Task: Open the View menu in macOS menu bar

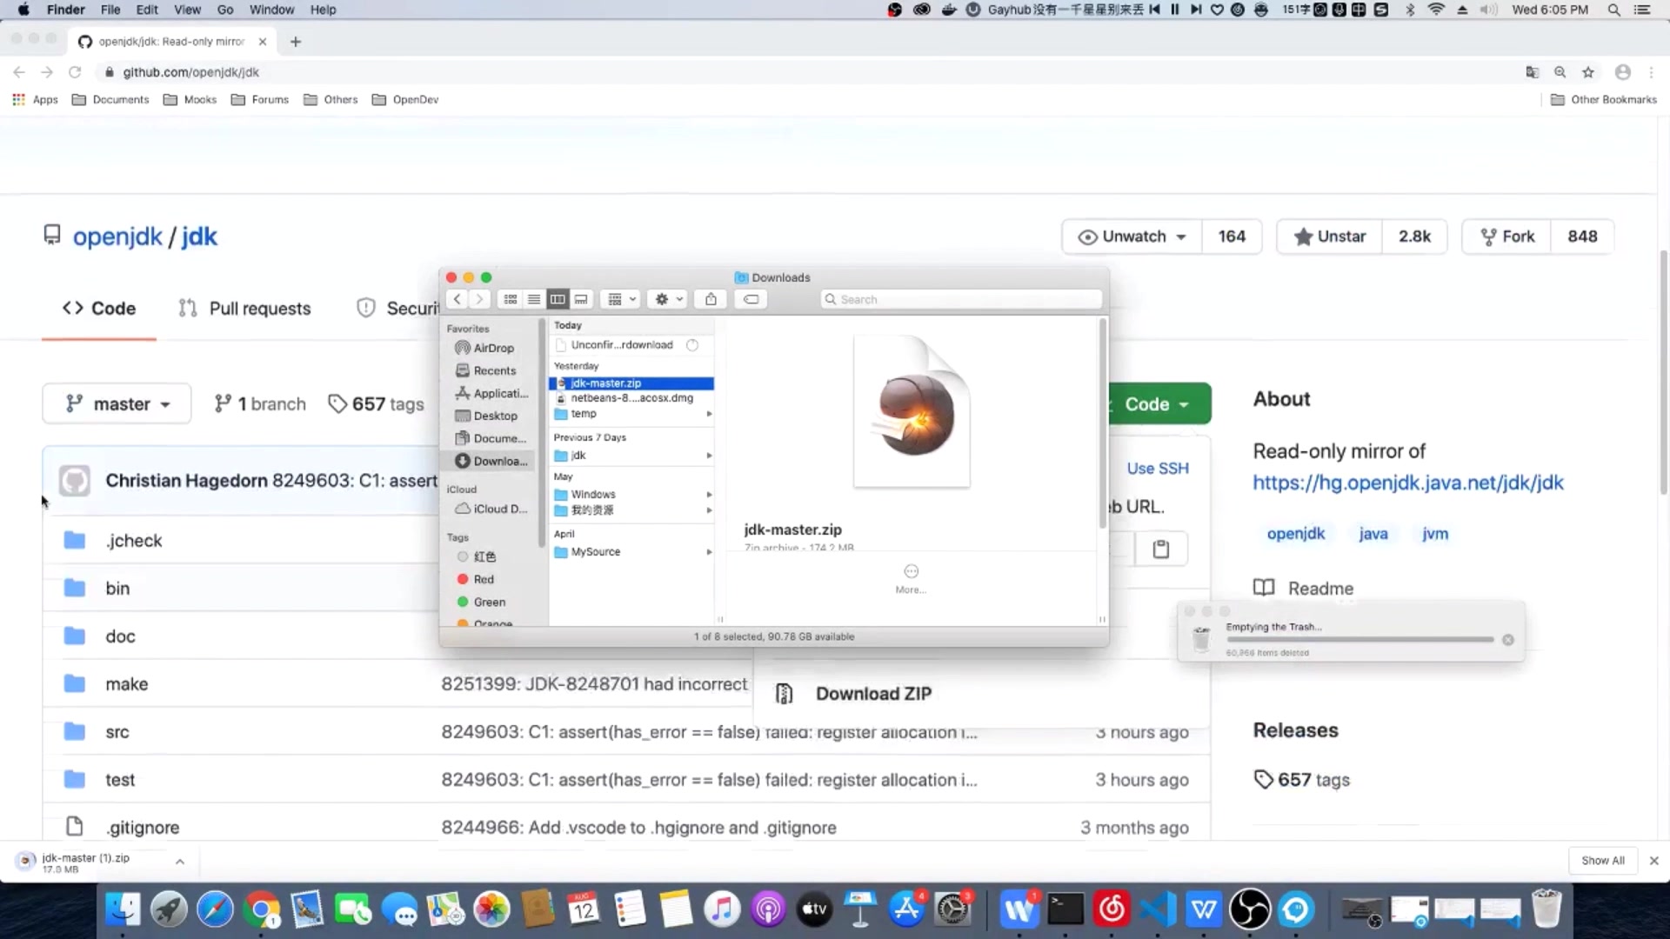Action: pyautogui.click(x=187, y=10)
